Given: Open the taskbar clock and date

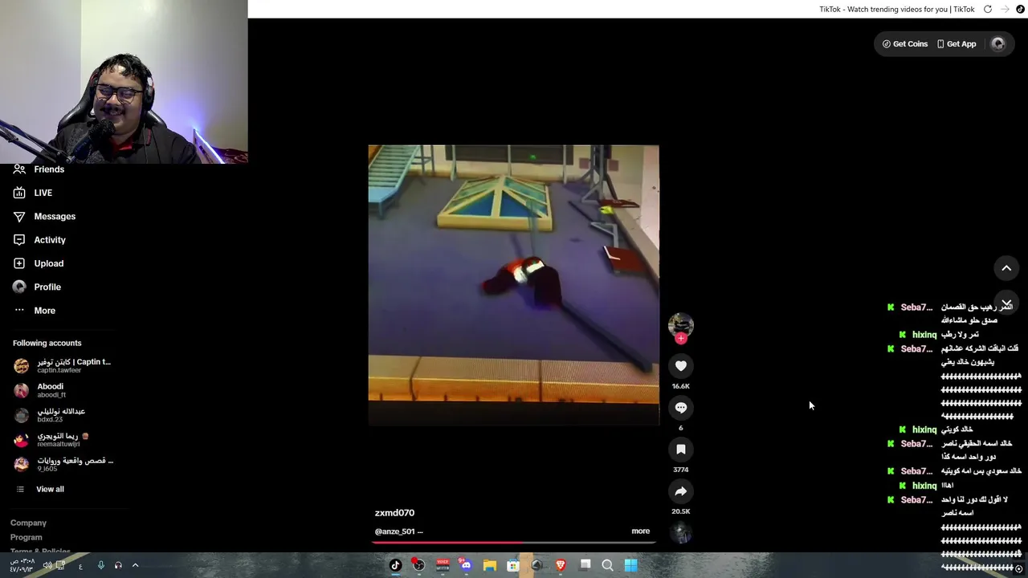Looking at the screenshot, I should coord(21,565).
